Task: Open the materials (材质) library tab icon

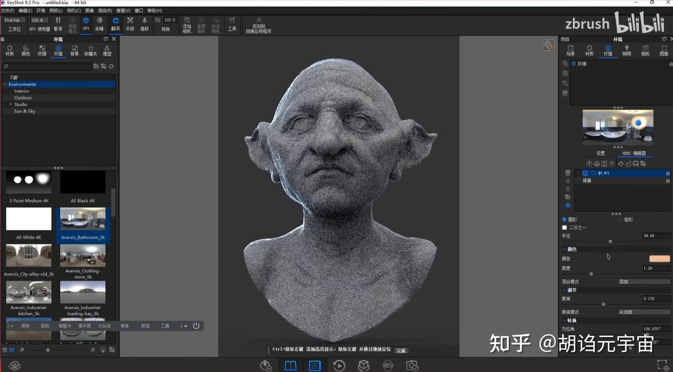Action: tap(9, 50)
